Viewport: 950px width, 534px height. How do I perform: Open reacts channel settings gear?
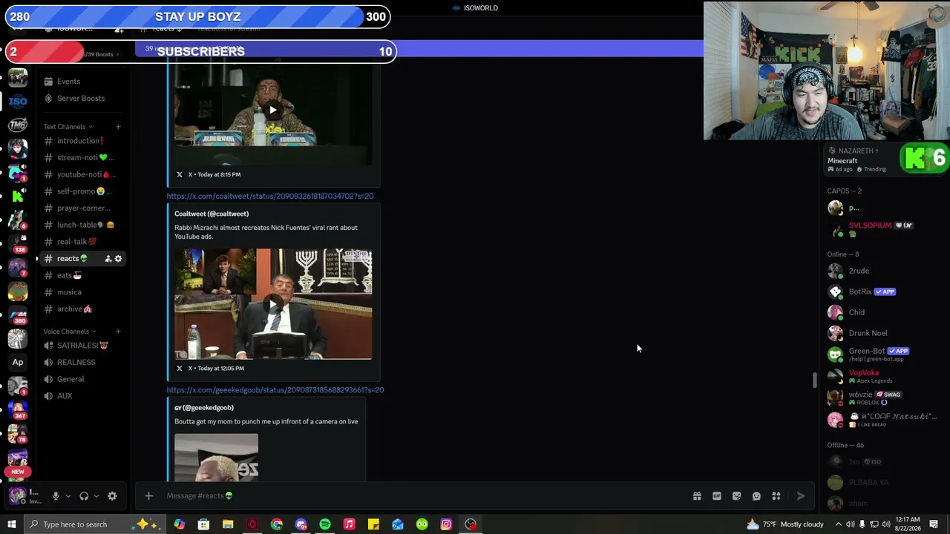pos(118,259)
